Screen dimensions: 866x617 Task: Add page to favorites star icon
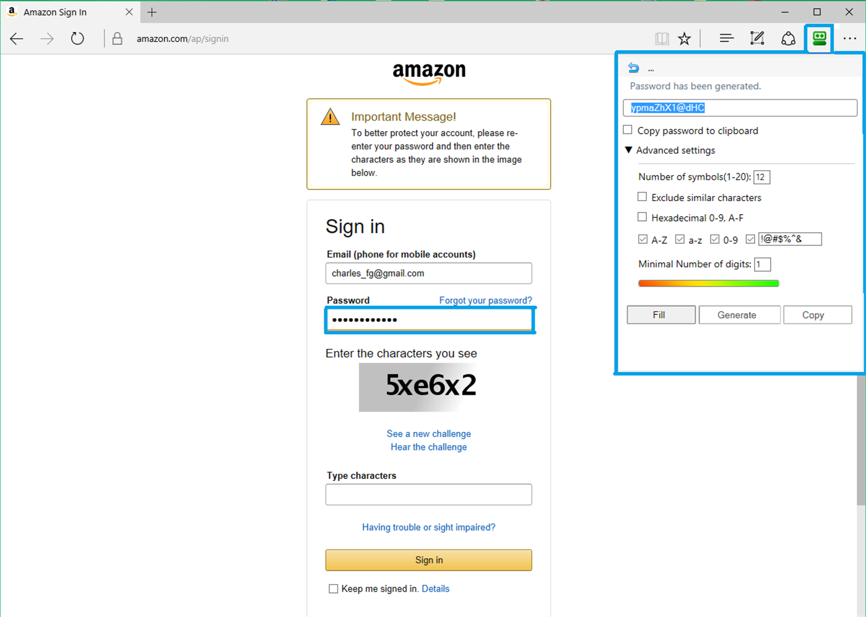[684, 38]
